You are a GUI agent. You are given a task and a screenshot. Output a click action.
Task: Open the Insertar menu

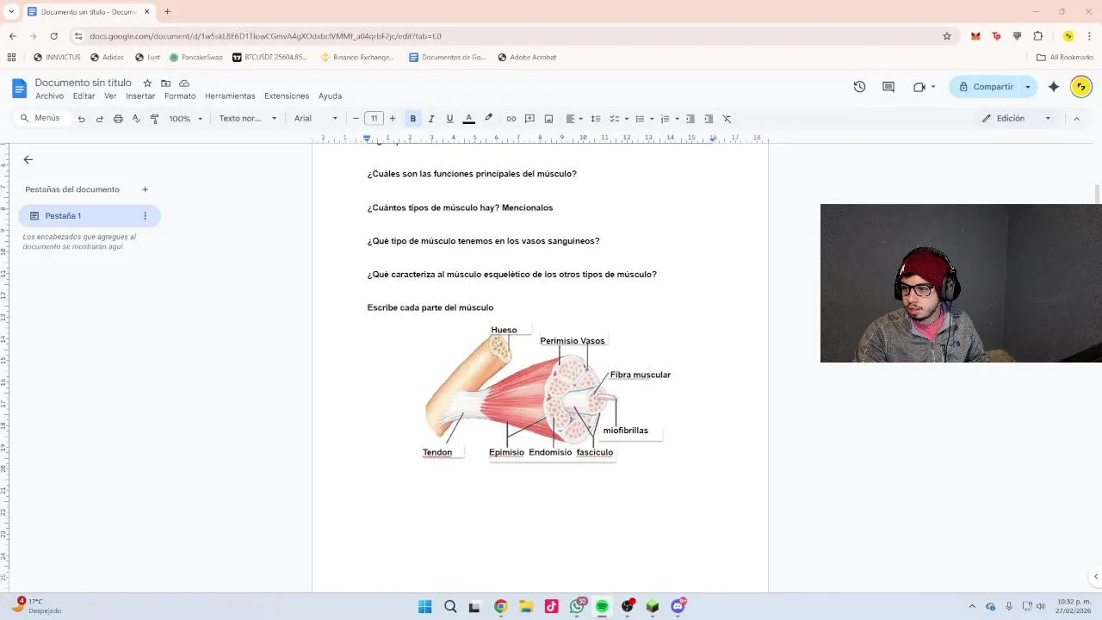click(x=140, y=96)
